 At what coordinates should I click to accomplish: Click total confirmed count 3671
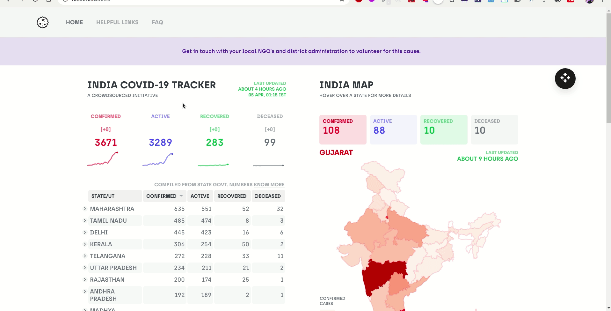click(x=106, y=143)
